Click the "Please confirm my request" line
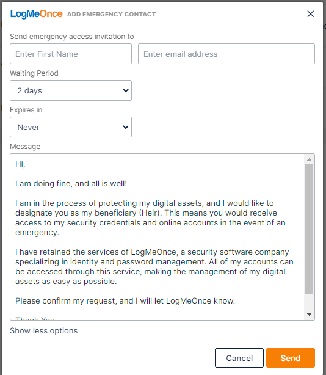The width and height of the screenshot is (326, 375). point(125,301)
